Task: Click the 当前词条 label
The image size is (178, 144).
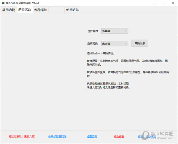Action: click(x=92, y=44)
